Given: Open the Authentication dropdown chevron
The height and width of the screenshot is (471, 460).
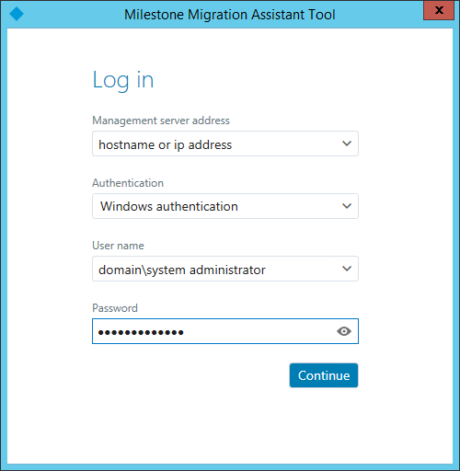Looking at the screenshot, I should pos(347,206).
